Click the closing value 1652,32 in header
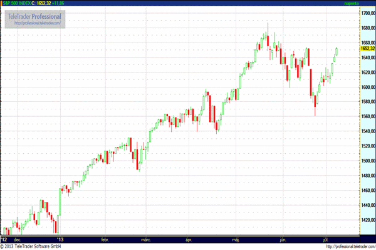This screenshot has height=250, width=376. point(58,3)
